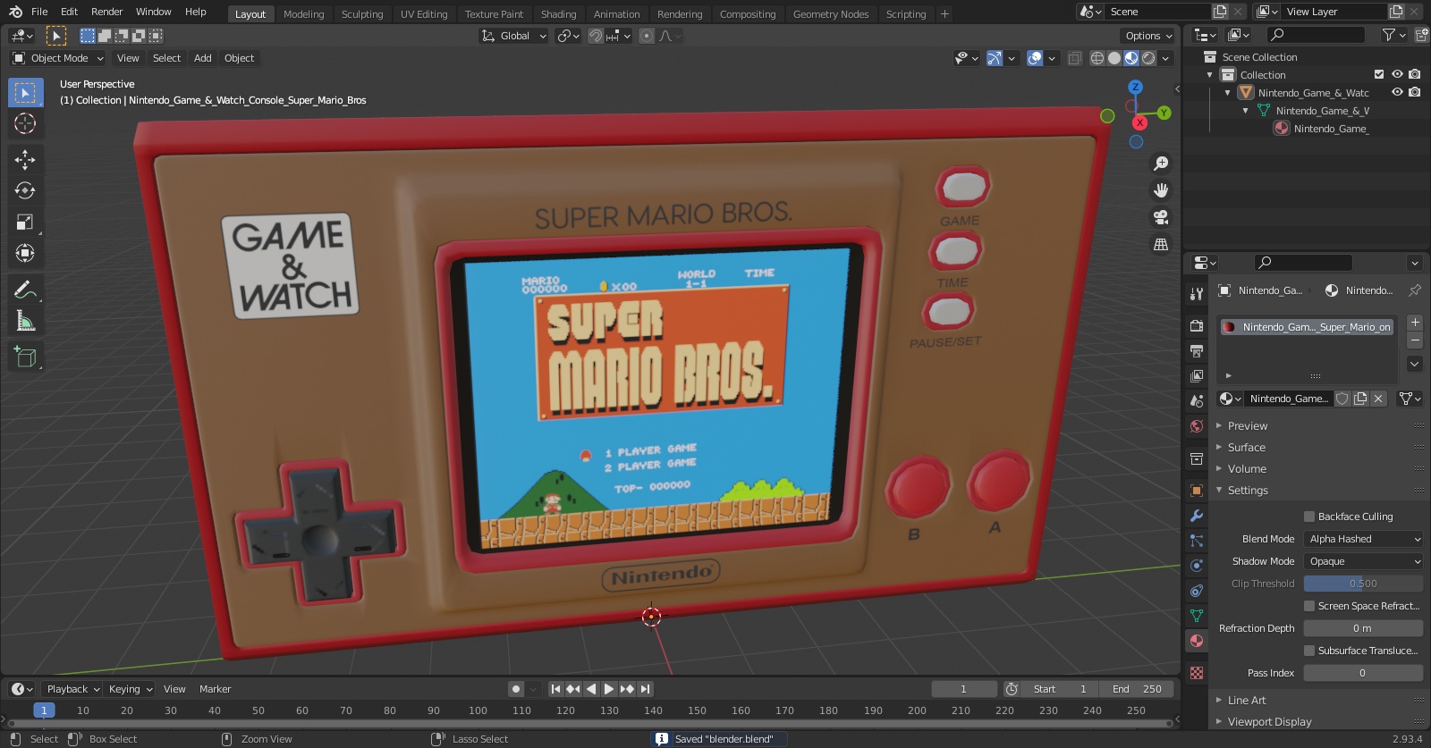Image resolution: width=1431 pixels, height=748 pixels.
Task: Disable Collection in renders camera icon
Action: 1414,74
